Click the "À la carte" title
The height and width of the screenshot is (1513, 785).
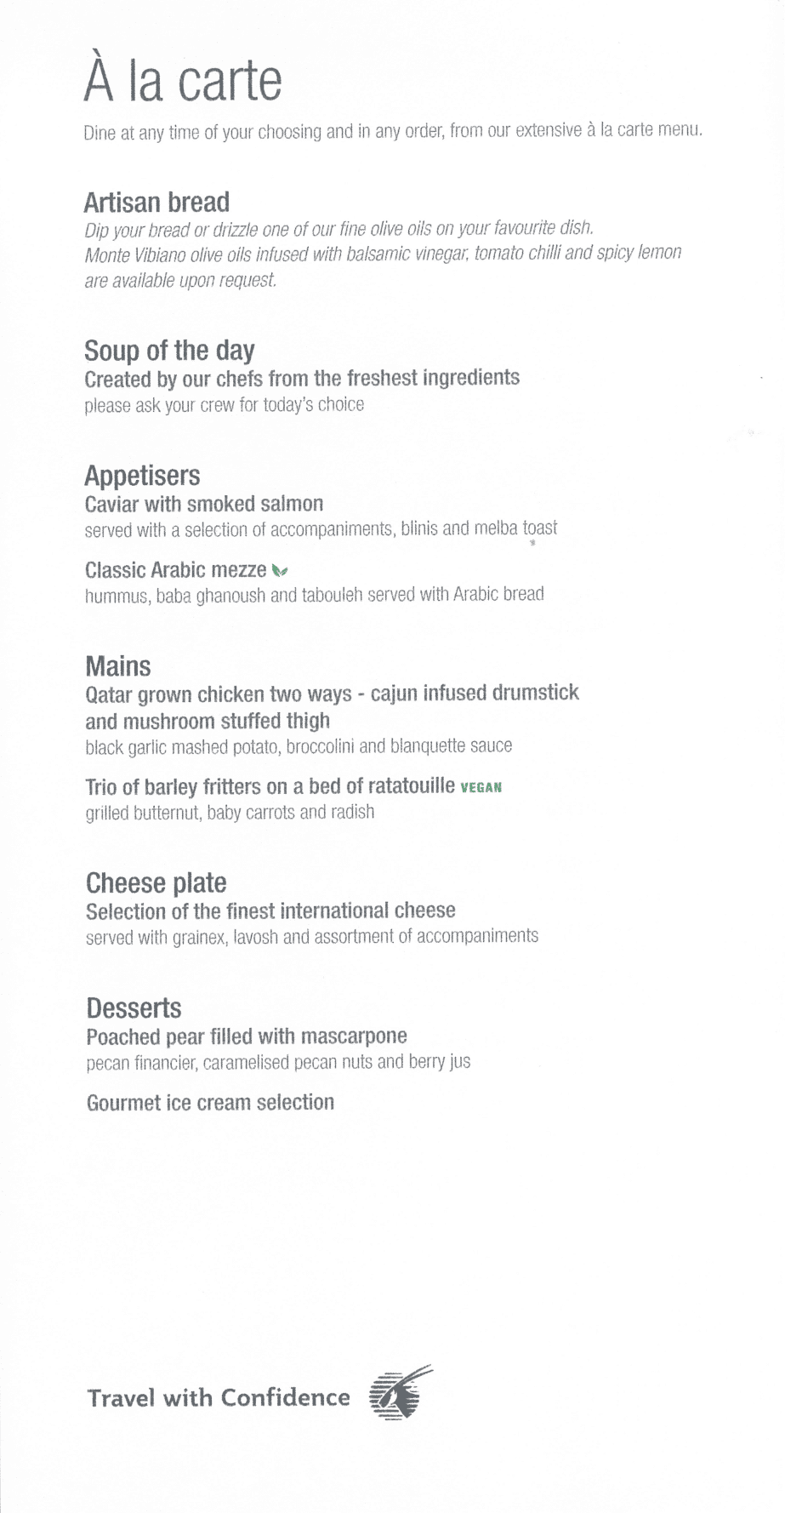coord(183,81)
